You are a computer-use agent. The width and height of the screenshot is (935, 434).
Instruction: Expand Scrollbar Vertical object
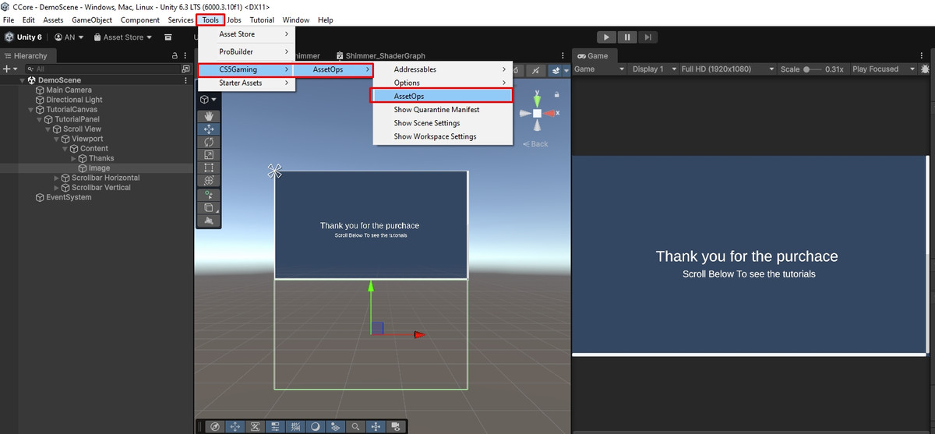56,188
